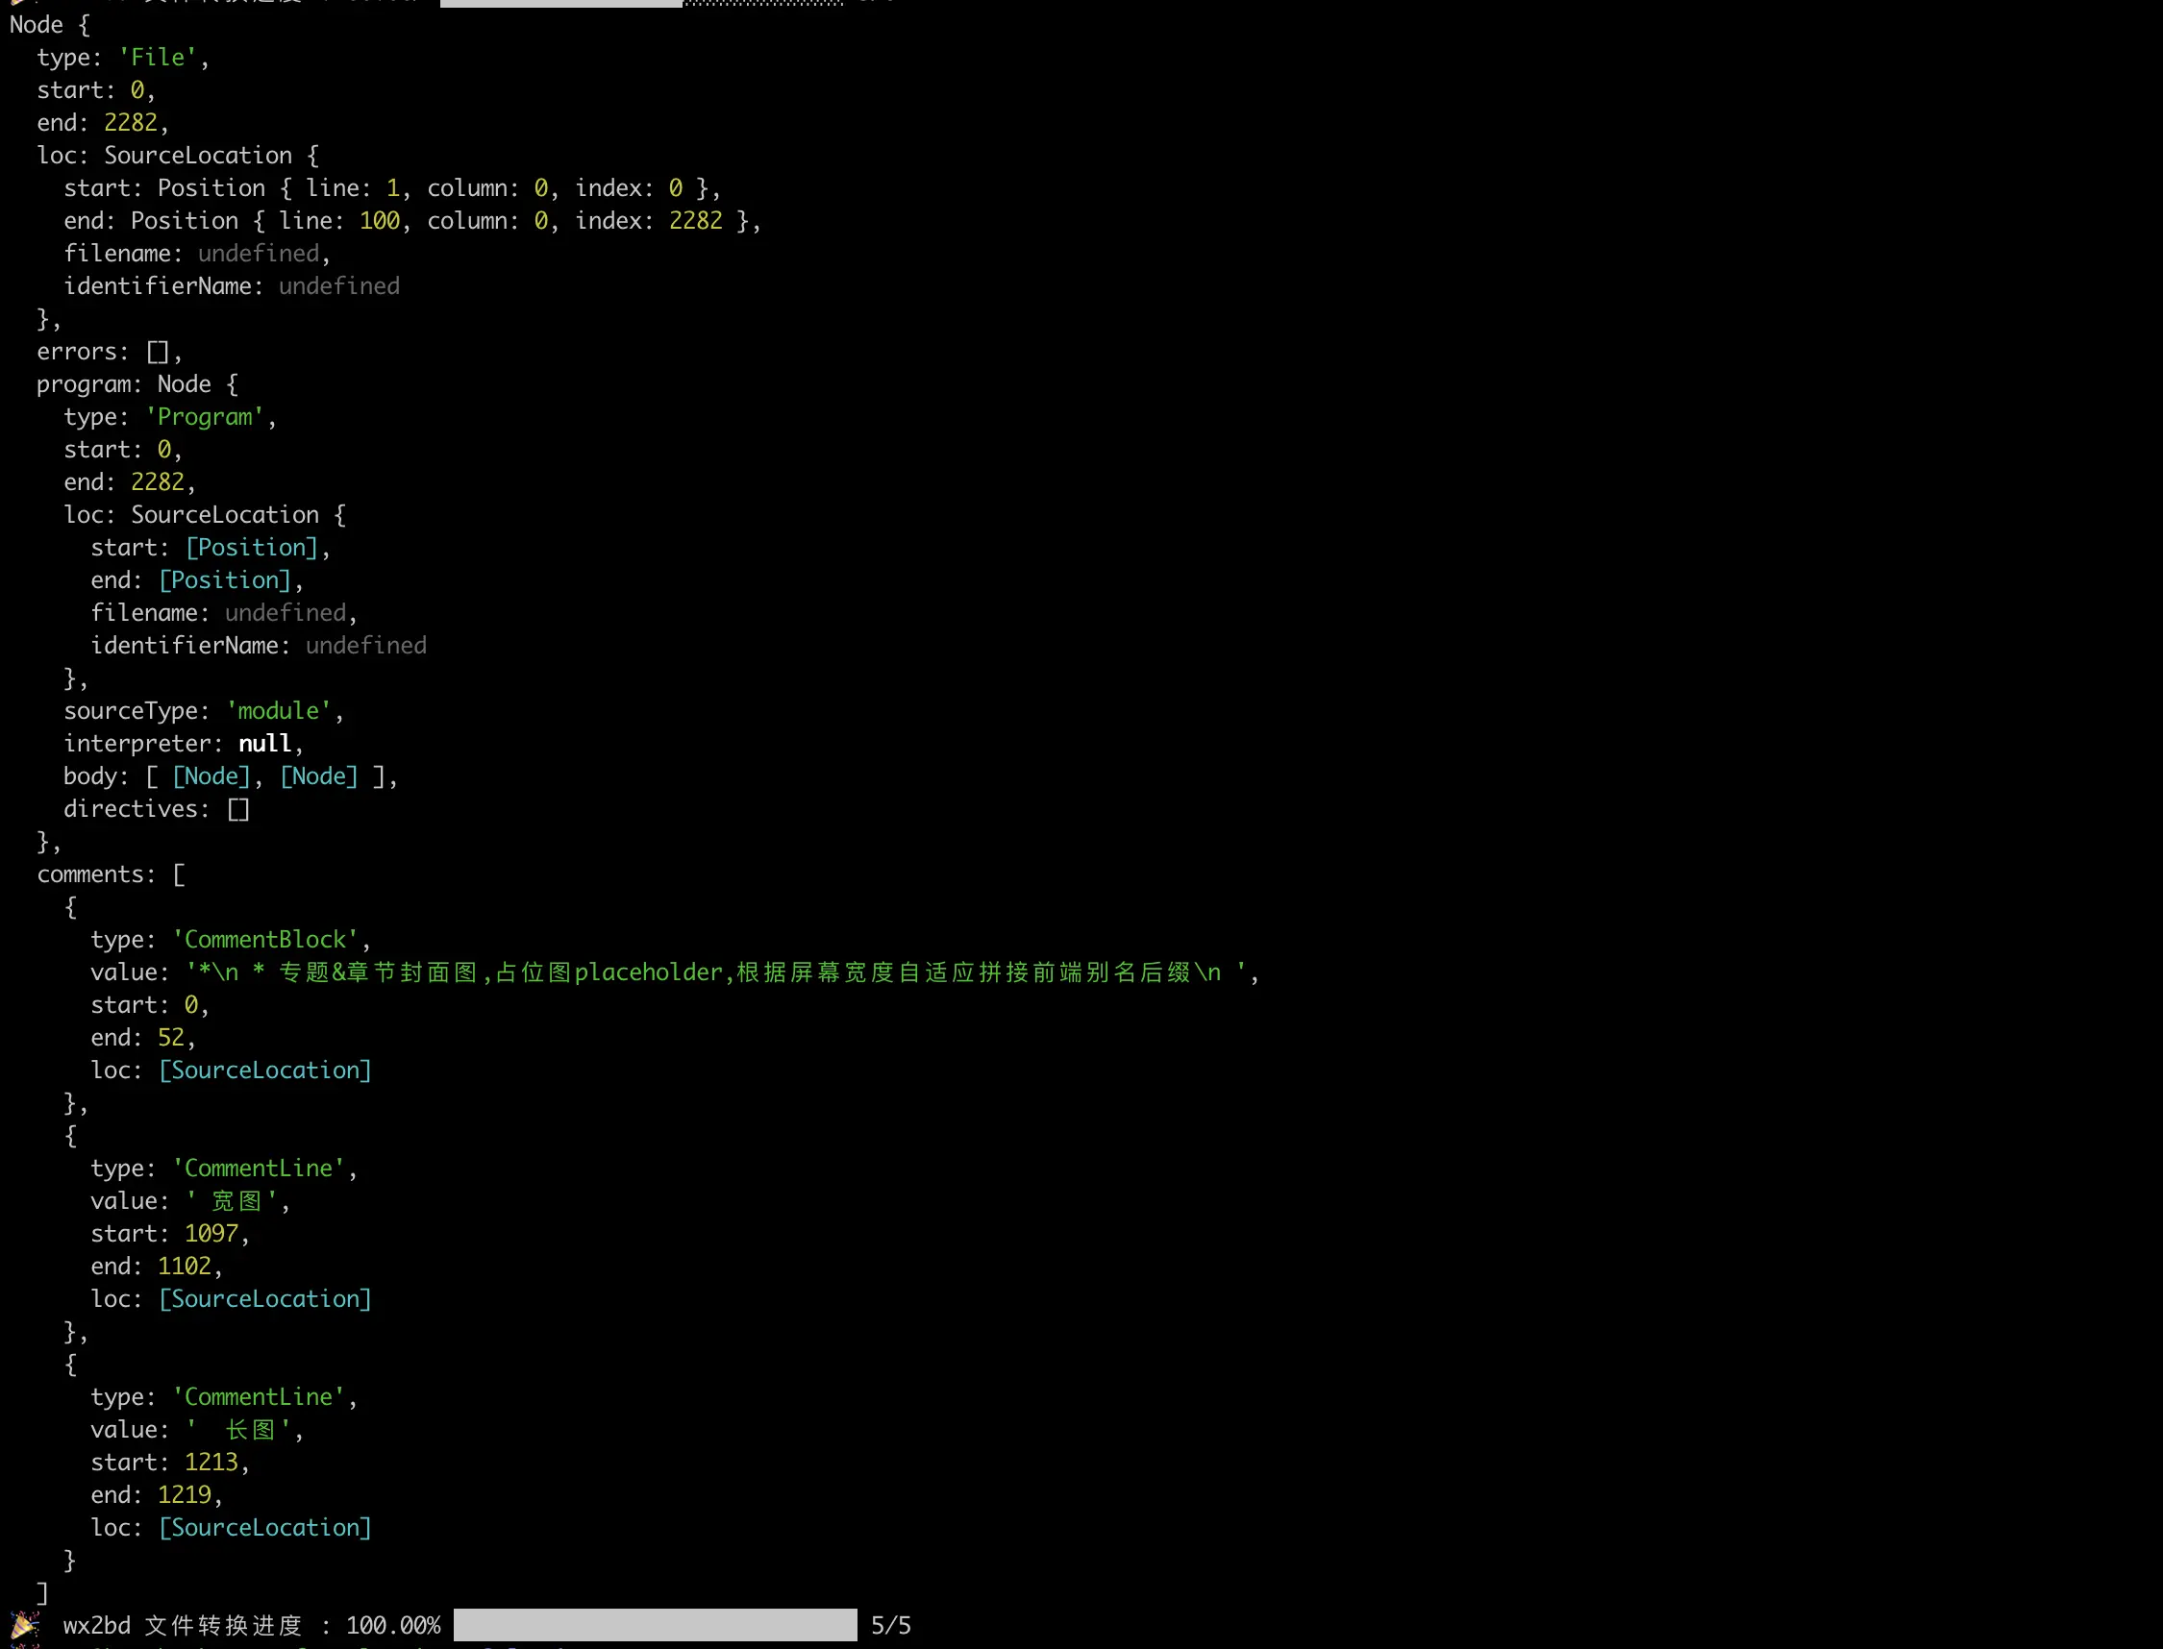
Task: Click the bold null interpreter value
Action: point(264,744)
